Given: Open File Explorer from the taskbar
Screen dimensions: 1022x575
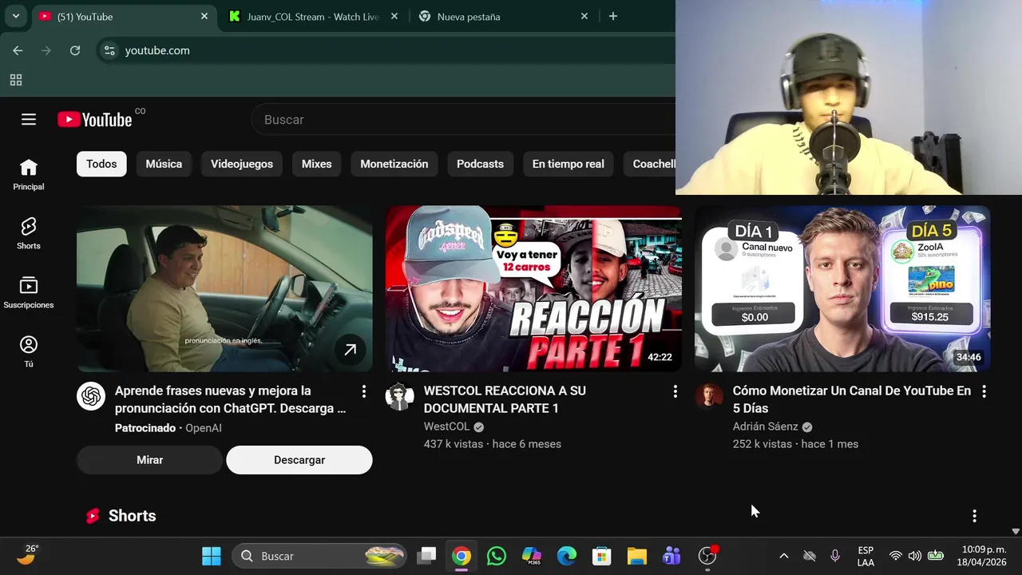Looking at the screenshot, I should [636, 556].
